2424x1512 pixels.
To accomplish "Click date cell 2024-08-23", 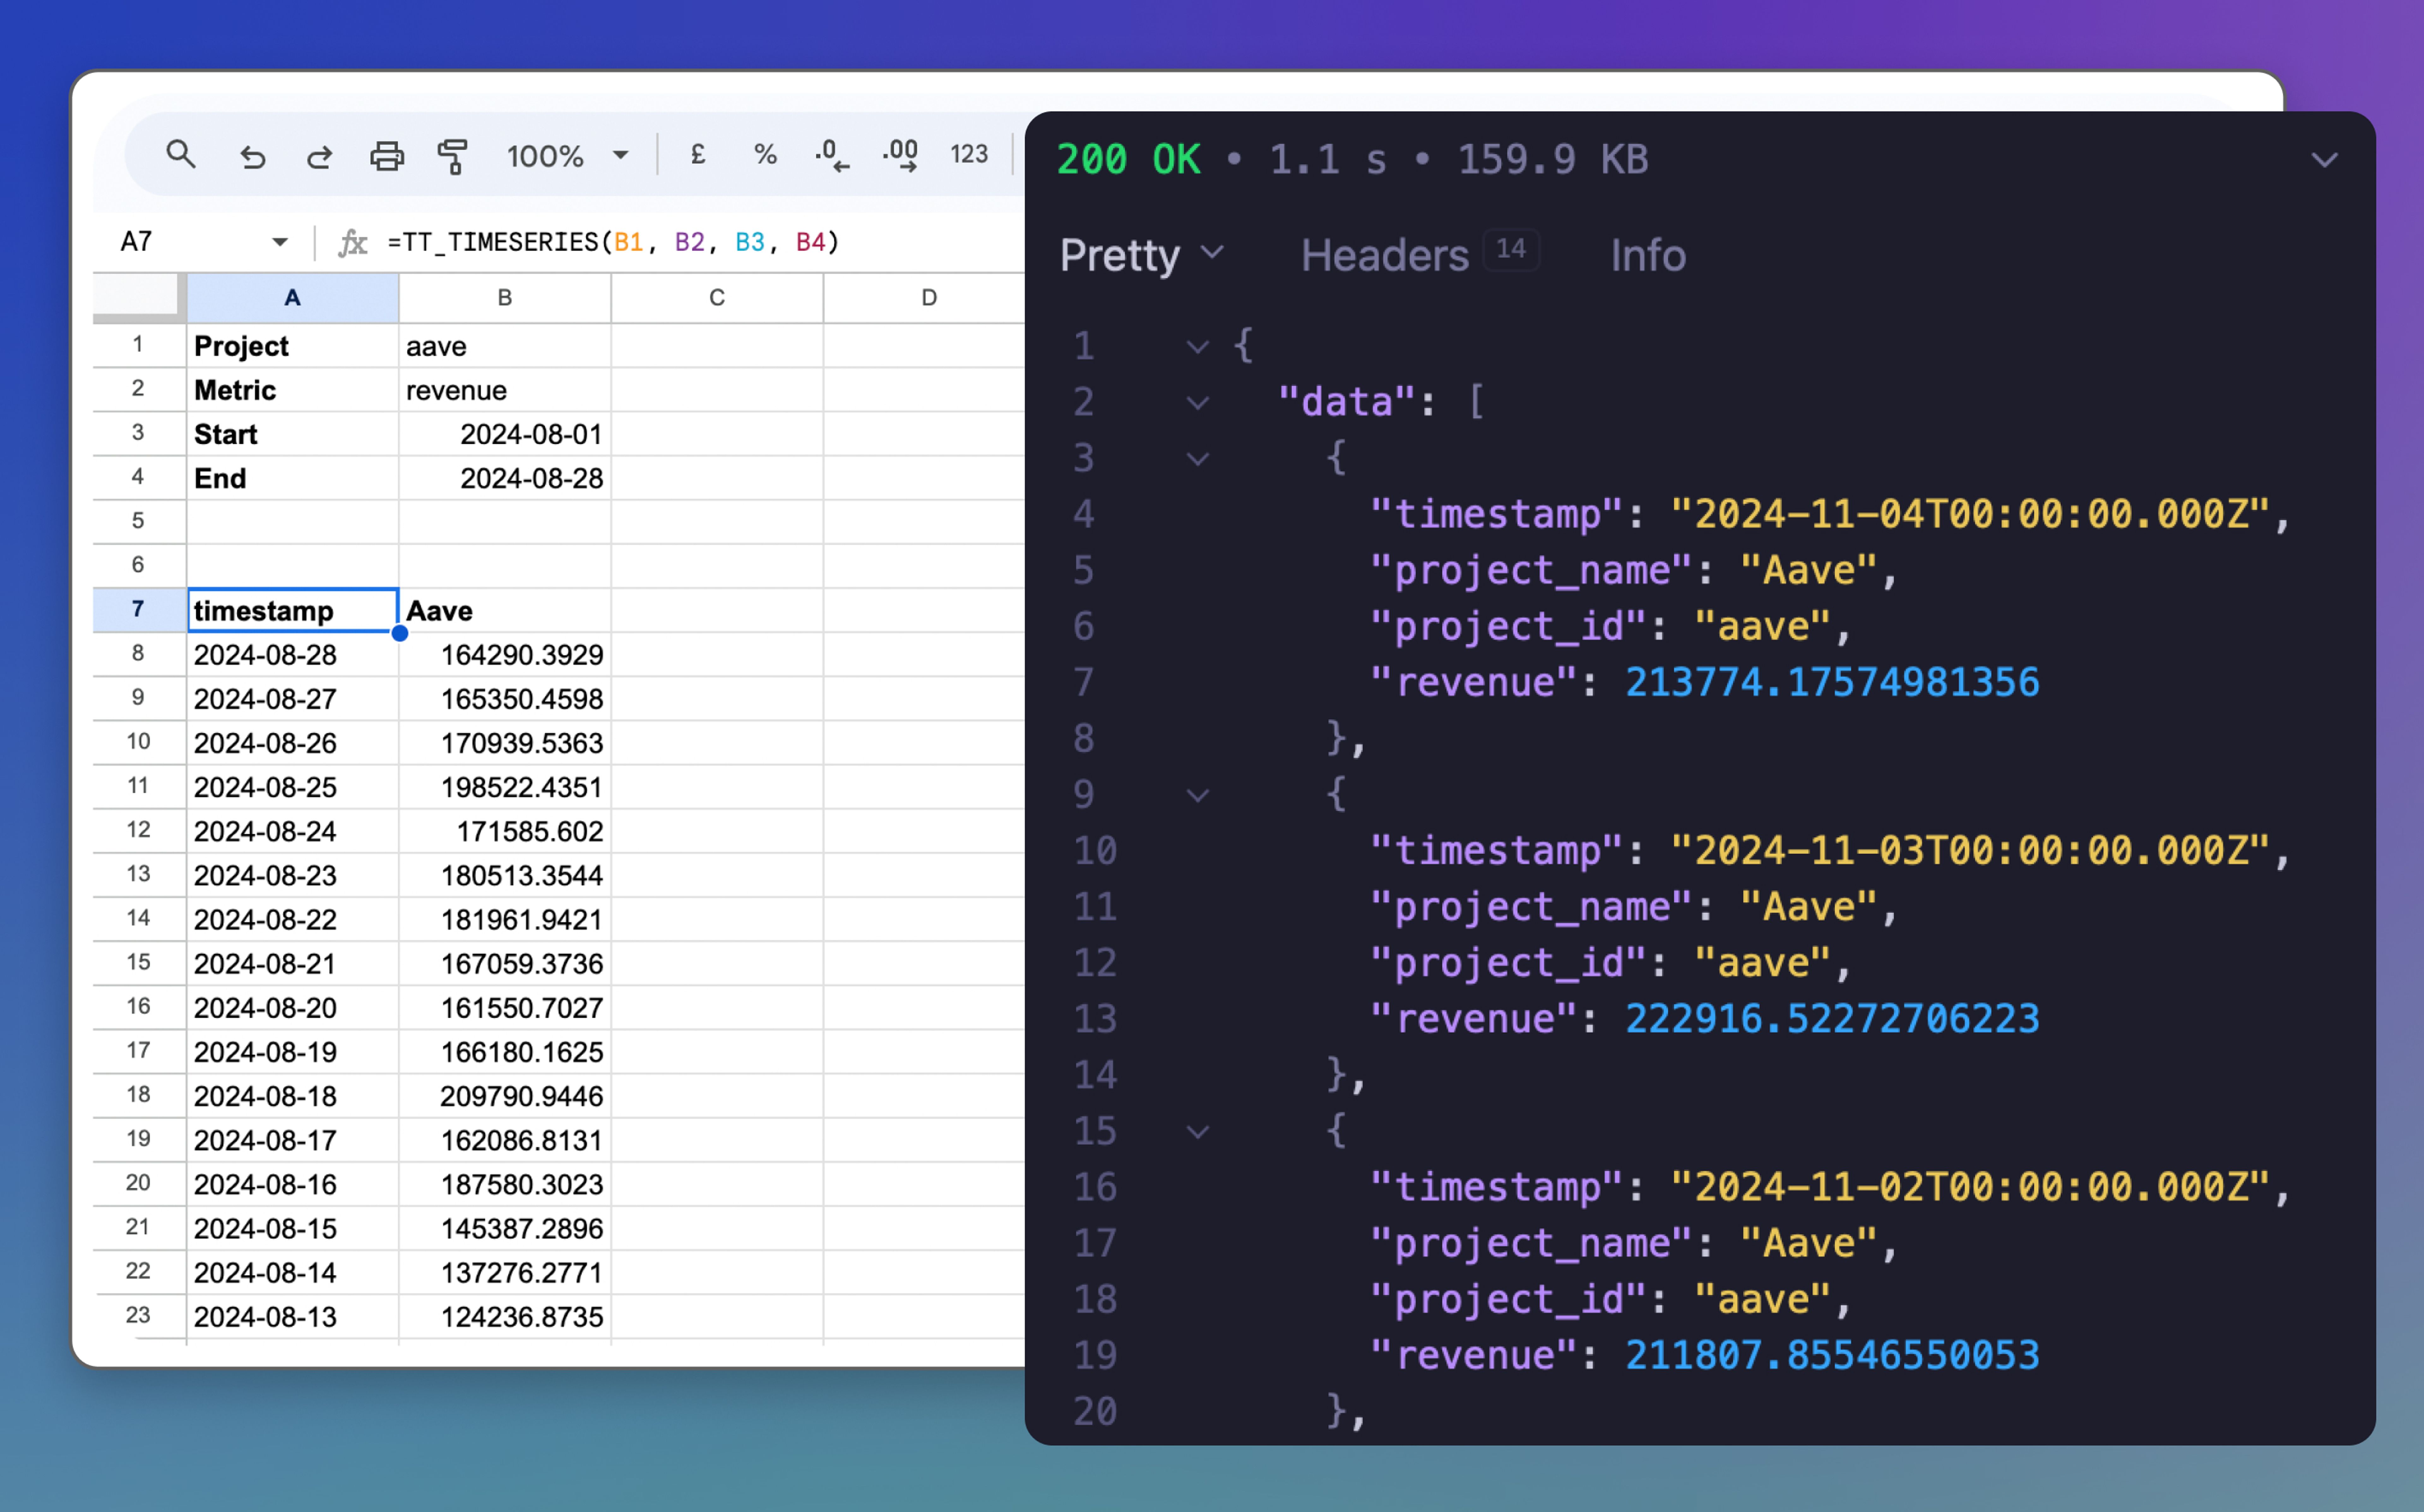I will [x=292, y=875].
